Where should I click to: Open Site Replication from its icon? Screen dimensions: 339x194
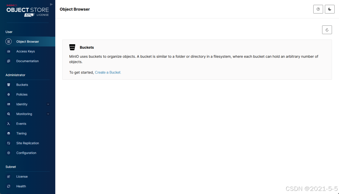(8, 143)
